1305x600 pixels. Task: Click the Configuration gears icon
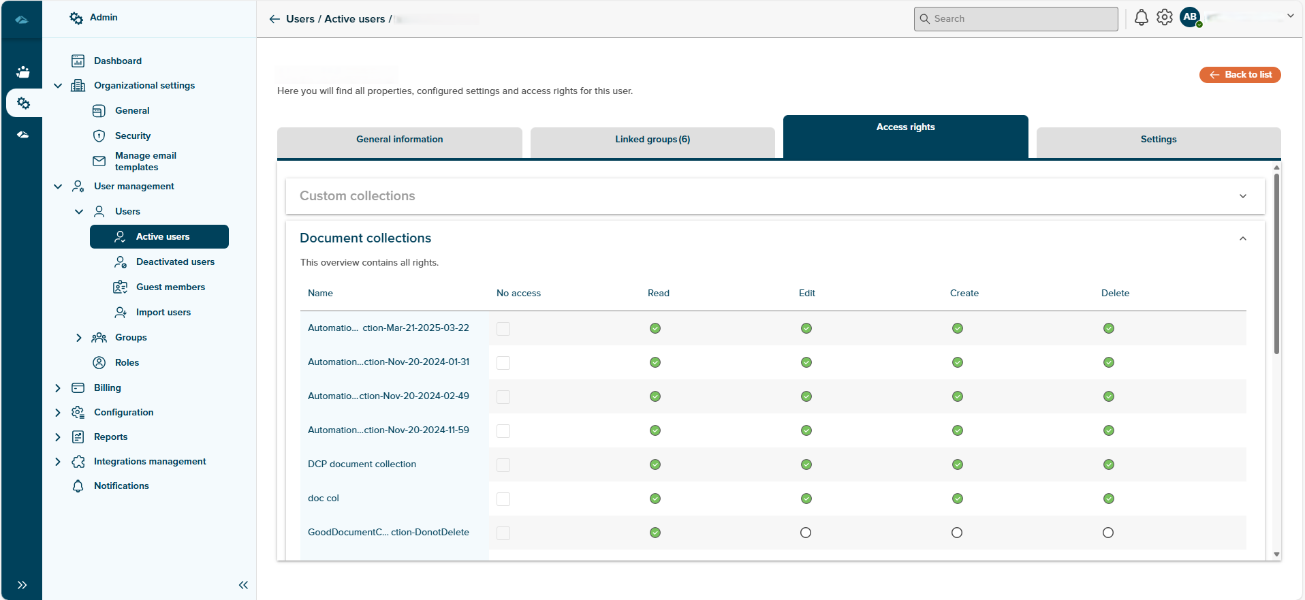[78, 412]
